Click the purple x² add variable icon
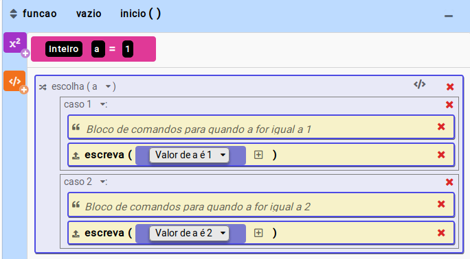Viewport: 470px width, 259px height. coord(15,43)
